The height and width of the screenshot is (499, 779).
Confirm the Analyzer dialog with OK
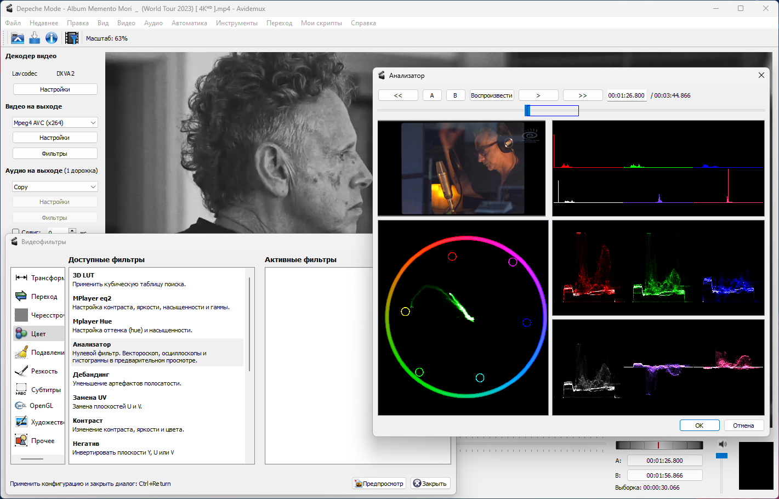pos(700,426)
